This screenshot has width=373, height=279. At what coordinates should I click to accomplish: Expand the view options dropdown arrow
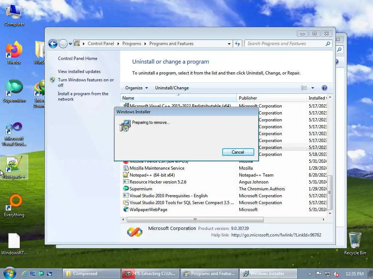click(x=313, y=88)
